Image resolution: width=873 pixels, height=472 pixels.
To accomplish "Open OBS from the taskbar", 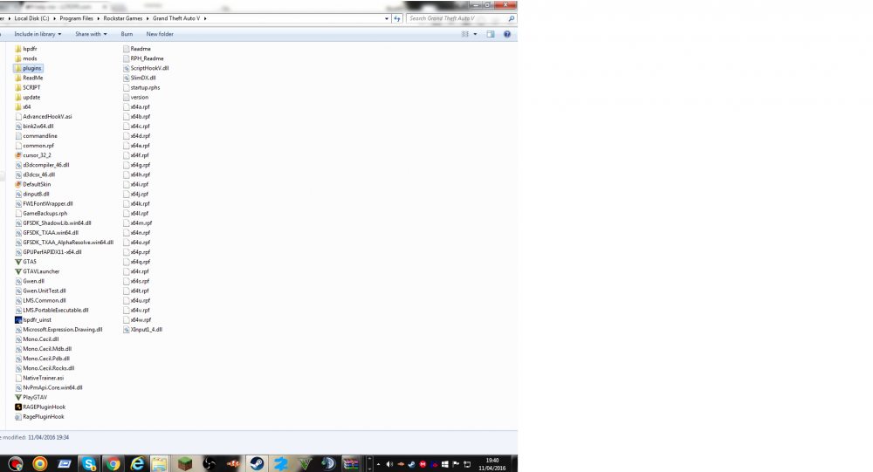I will click(x=209, y=463).
